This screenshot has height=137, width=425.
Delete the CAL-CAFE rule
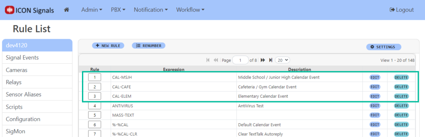tap(401, 87)
